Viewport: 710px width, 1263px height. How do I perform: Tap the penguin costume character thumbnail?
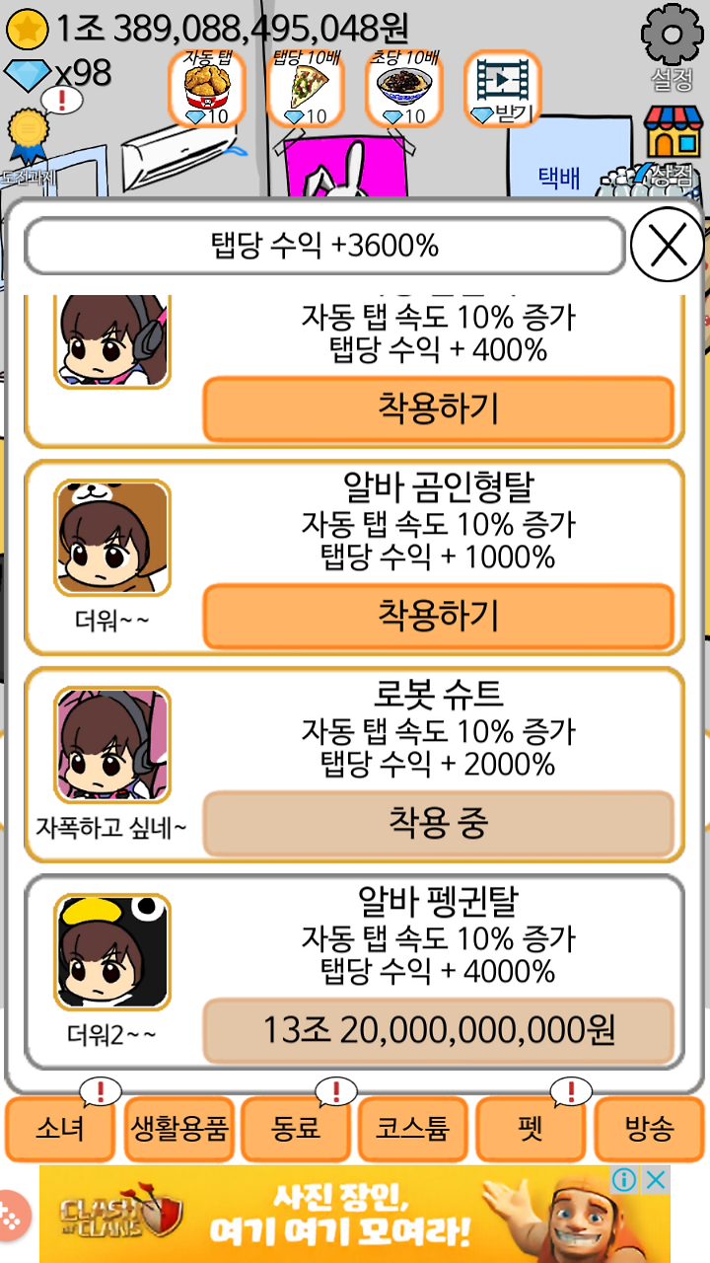tap(112, 952)
